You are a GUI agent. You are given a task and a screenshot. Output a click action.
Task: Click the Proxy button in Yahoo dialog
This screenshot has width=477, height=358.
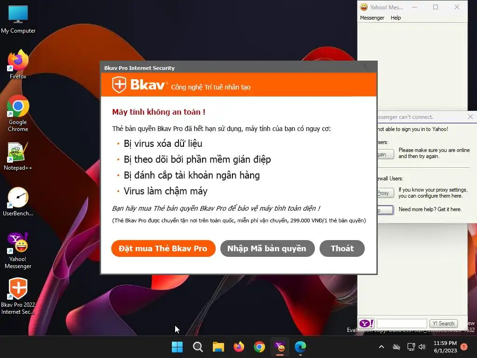(x=385, y=193)
